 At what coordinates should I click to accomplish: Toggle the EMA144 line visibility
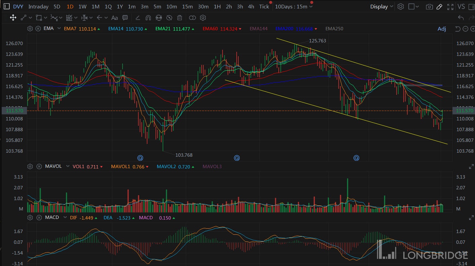coord(259,29)
